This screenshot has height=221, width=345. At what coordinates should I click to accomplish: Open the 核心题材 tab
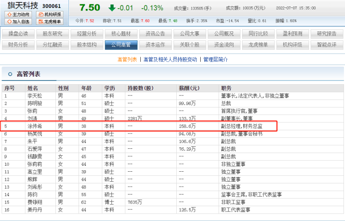(121, 34)
